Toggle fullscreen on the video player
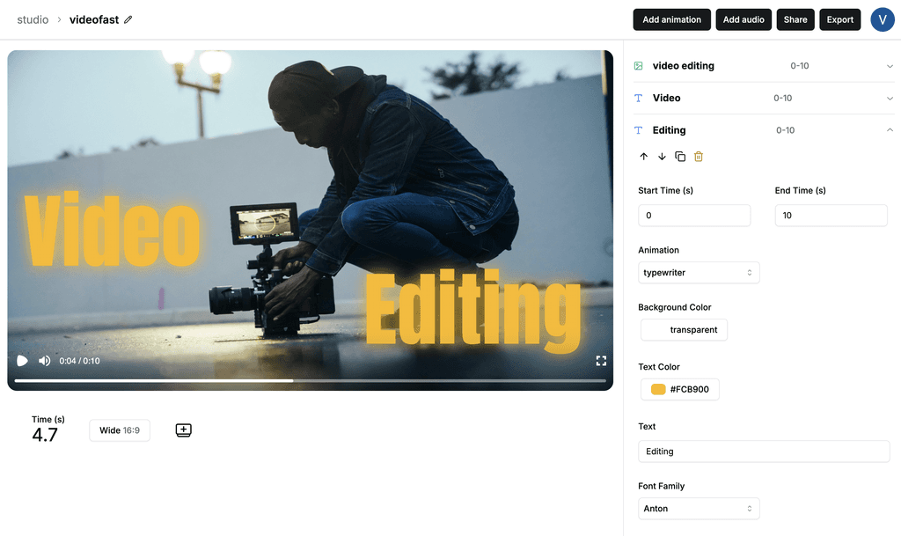901x536 pixels. (601, 360)
